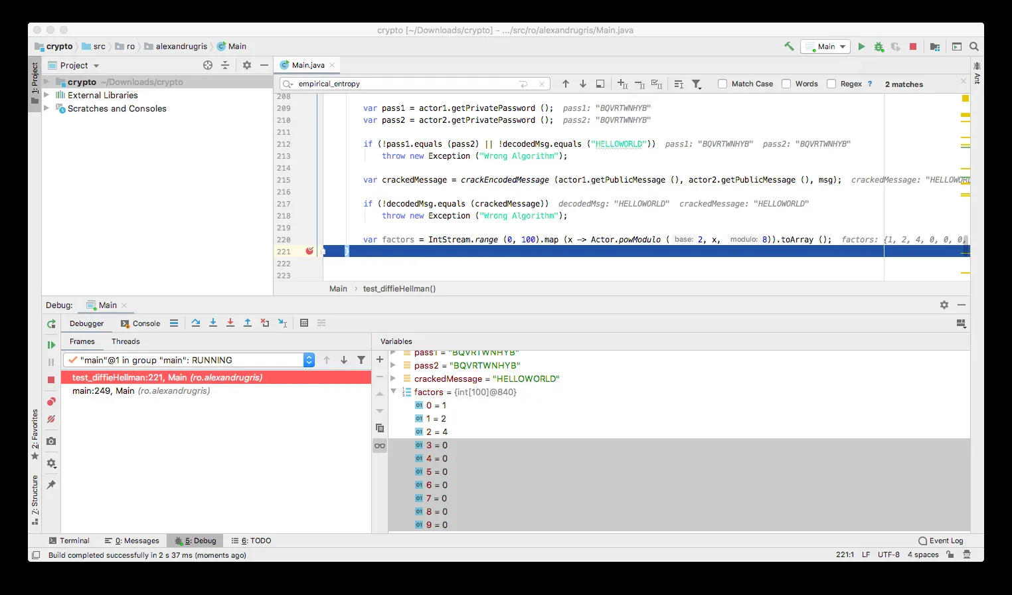
Task: Expand External Libraries node
Action: (x=46, y=95)
